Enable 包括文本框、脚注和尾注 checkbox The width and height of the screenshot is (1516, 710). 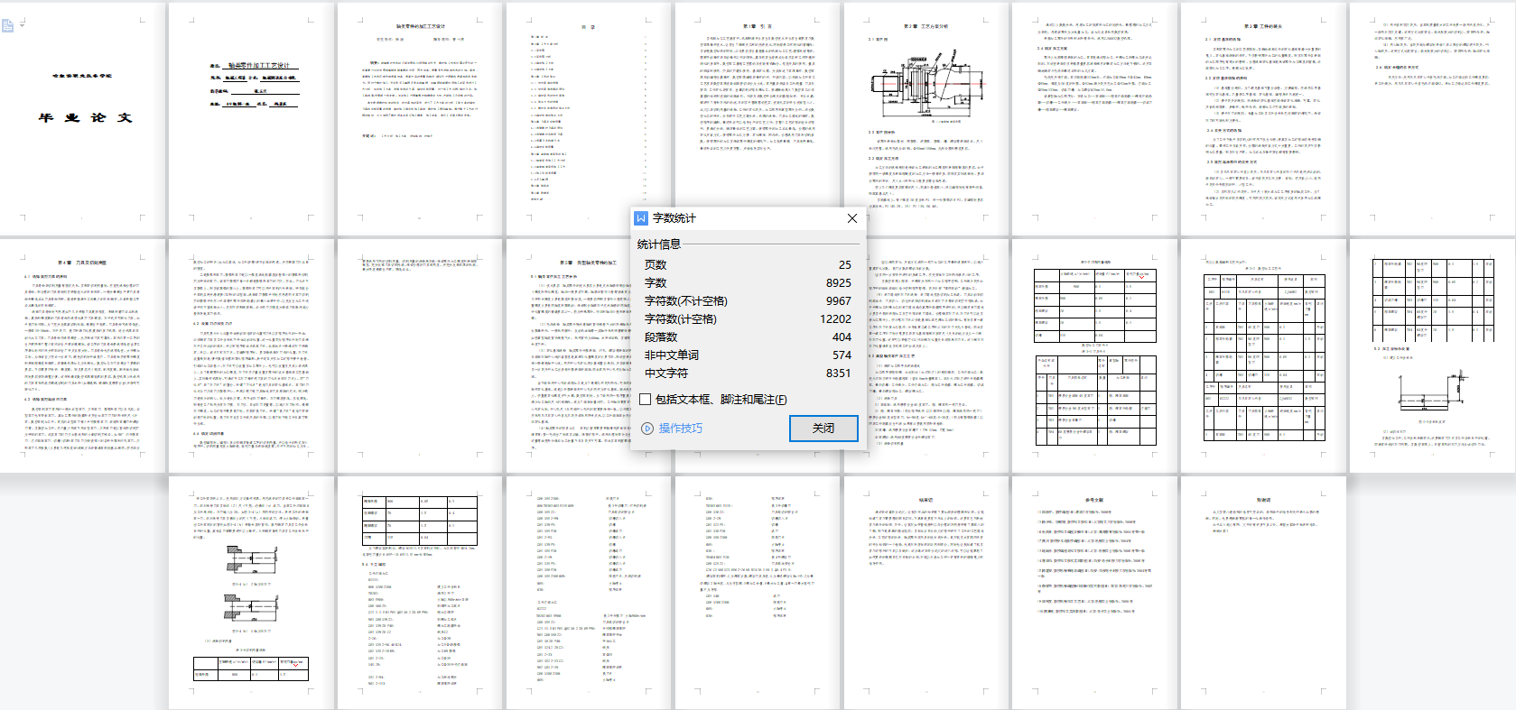click(x=646, y=400)
